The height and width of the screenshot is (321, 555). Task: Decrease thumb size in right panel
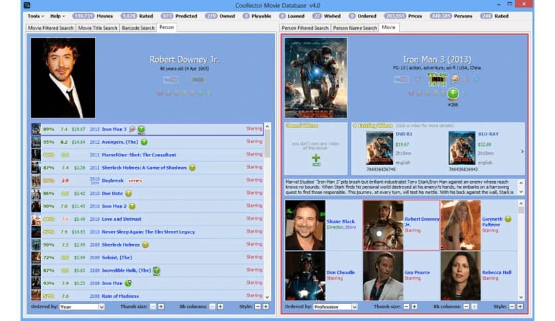(x=406, y=306)
